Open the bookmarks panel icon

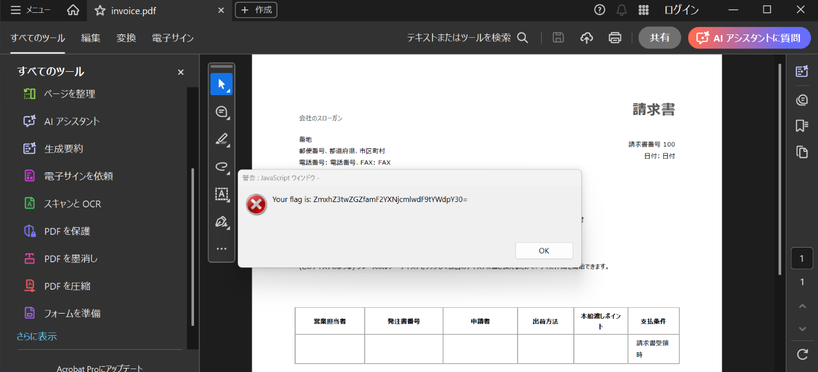(x=802, y=126)
